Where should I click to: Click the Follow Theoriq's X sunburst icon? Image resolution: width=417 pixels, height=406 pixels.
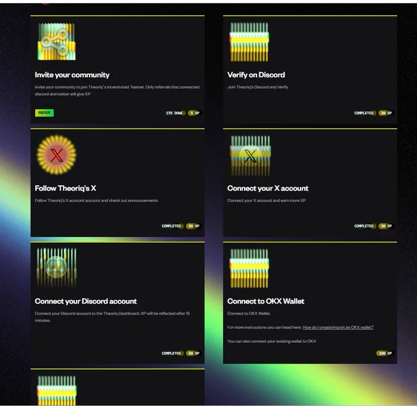point(56,155)
